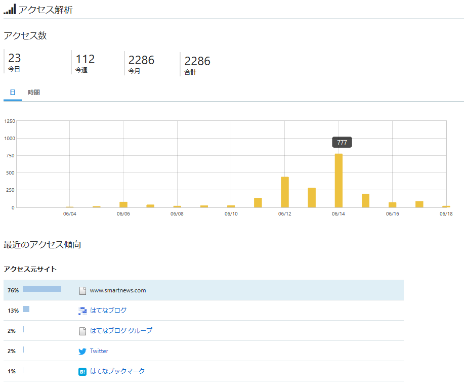464x391 pixels.
Task: Click the 13% percentage text
Action: pyautogui.click(x=13, y=311)
